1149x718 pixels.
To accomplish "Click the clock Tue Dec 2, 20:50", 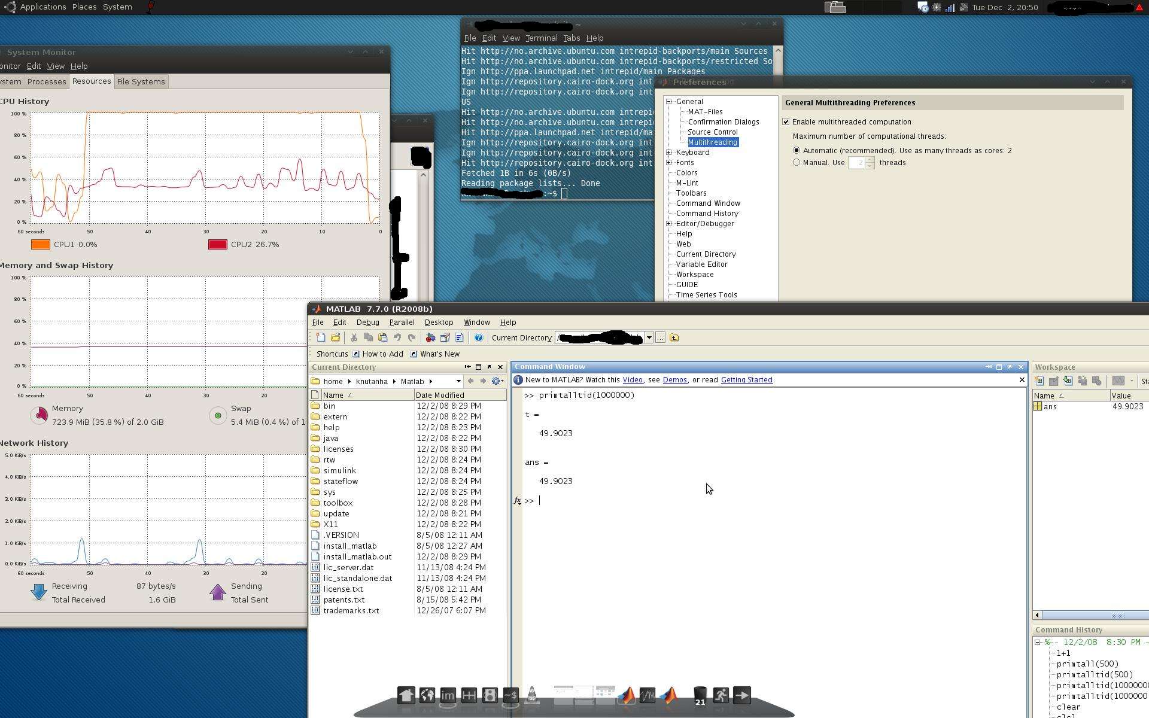I will click(1005, 7).
